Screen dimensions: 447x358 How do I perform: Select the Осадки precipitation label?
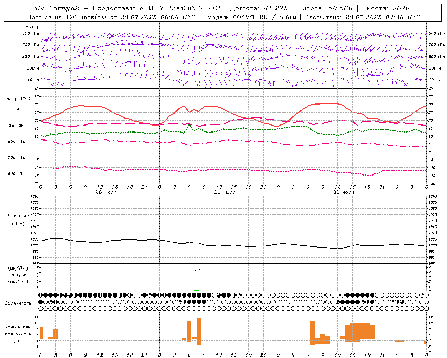(18, 275)
